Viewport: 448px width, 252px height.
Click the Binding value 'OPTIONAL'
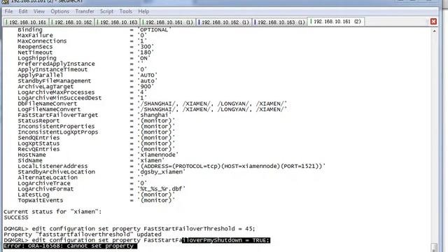click(154, 29)
